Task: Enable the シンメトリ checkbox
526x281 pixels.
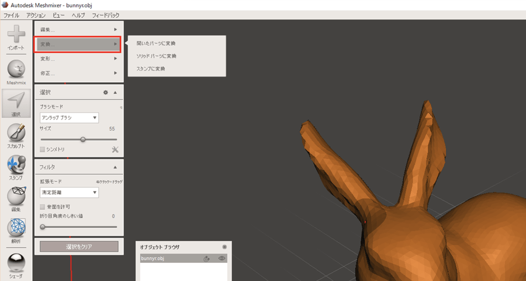Action: tap(42, 149)
